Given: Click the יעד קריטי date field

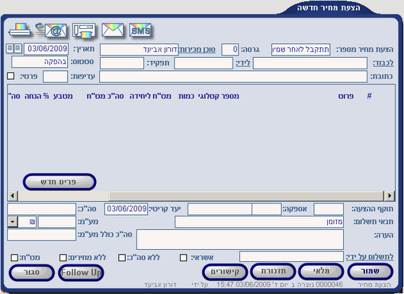Looking at the screenshot, I should pos(127,209).
